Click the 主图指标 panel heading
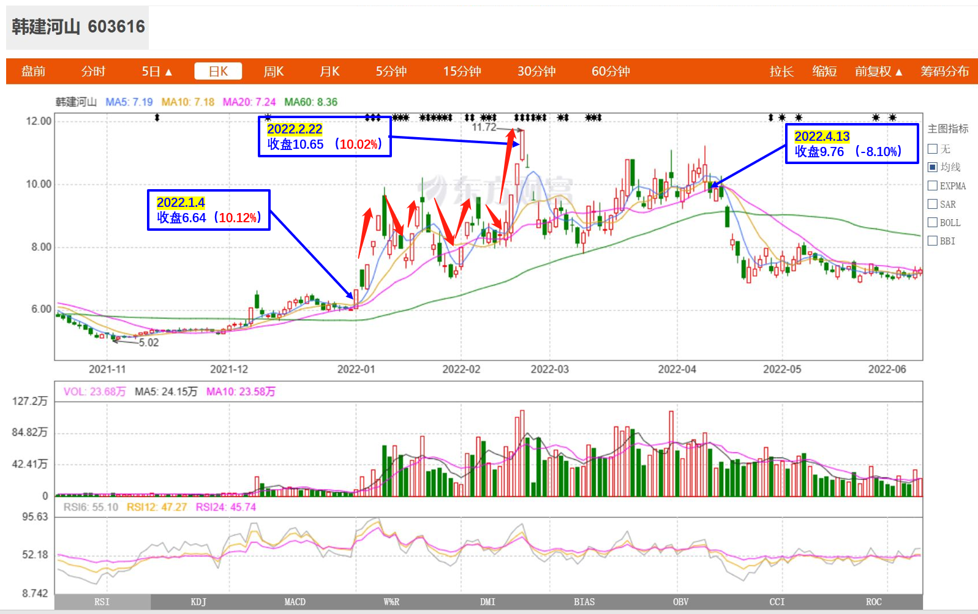Viewport: 978px width, 614px height. 948,129
